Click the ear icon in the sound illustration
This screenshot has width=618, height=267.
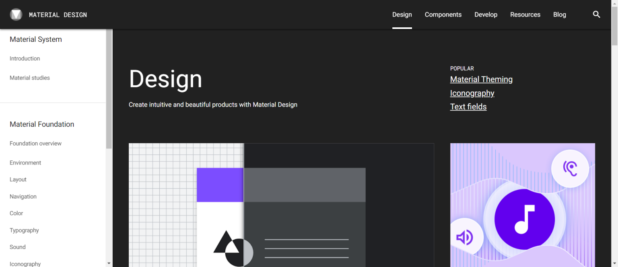571,169
